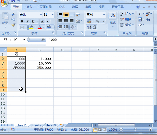Switch to the 公式 tab
The height and width of the screenshot is (135, 157).
(62, 7)
